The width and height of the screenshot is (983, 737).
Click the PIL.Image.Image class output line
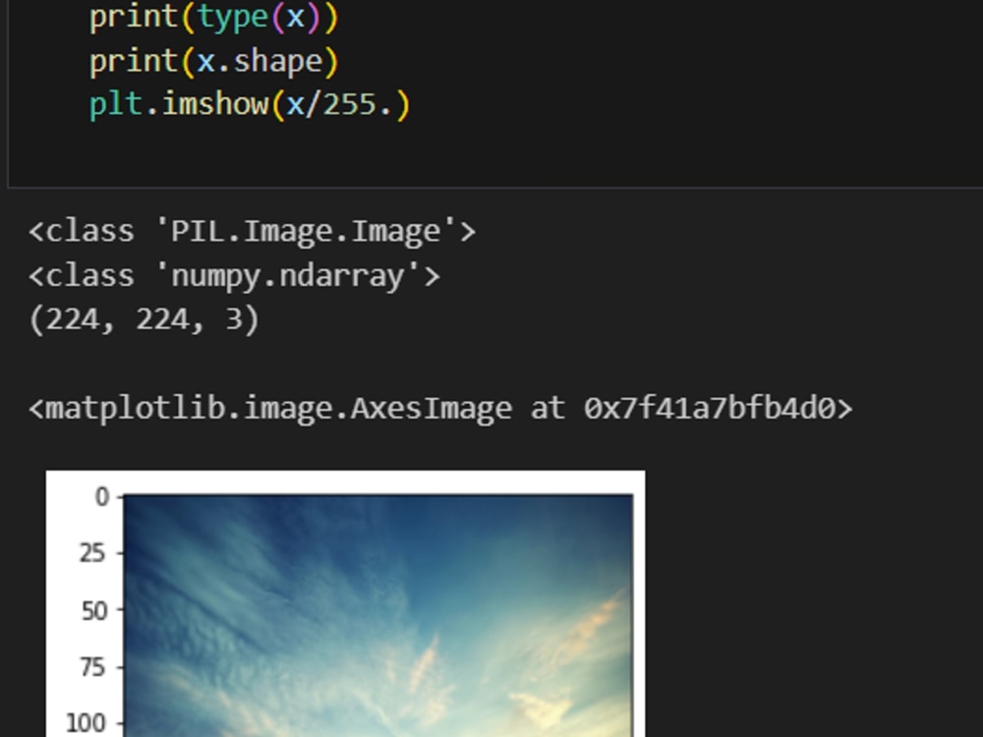coord(253,231)
